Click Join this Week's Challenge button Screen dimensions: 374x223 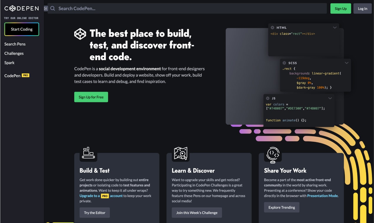197,213
